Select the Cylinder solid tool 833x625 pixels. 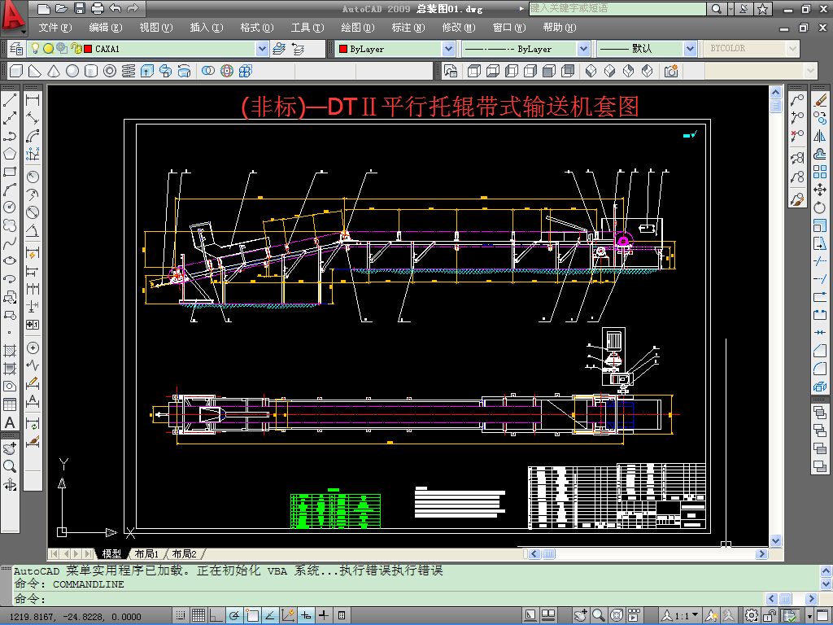(91, 72)
